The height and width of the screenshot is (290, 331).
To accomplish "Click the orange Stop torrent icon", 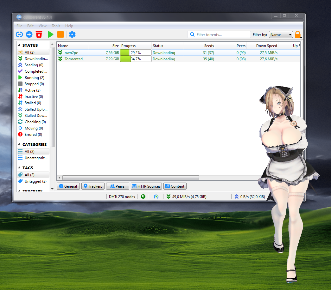I will pos(60,34).
